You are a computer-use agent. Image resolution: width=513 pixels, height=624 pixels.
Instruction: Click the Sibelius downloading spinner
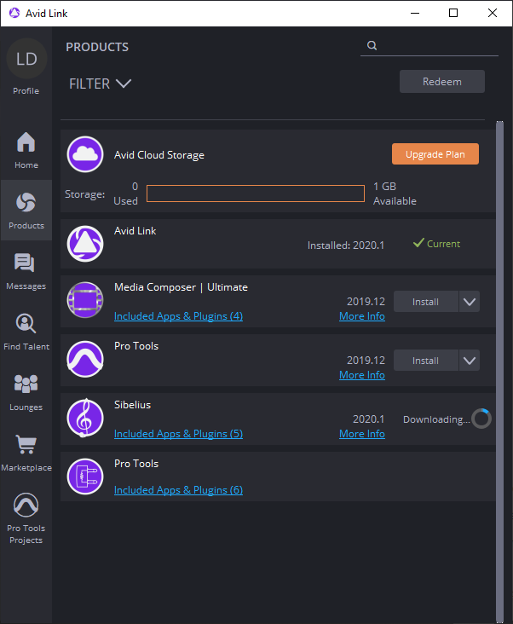click(481, 419)
